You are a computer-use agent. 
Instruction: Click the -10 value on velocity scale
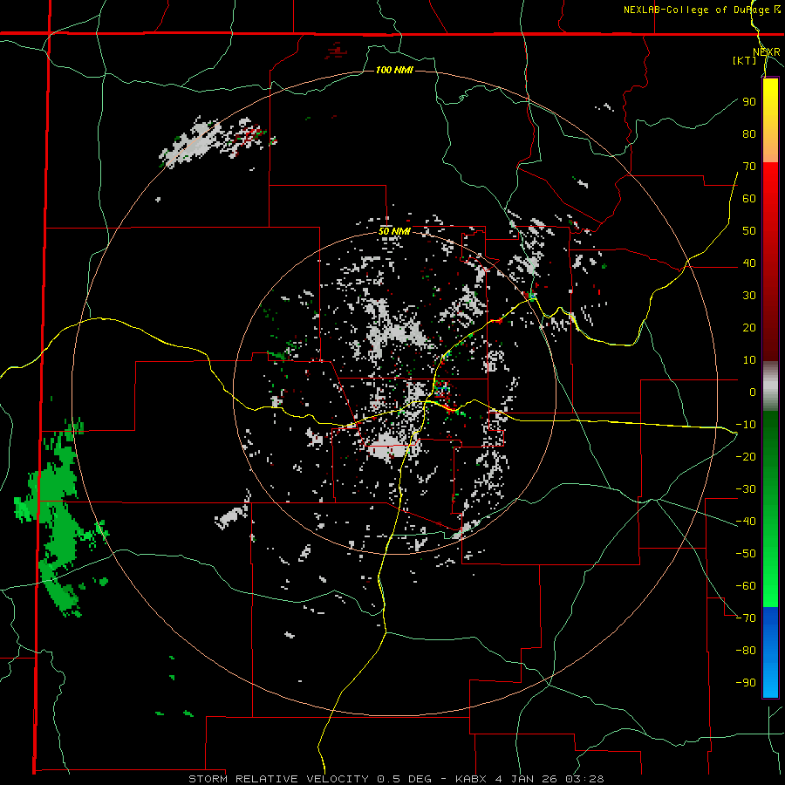pos(746,425)
